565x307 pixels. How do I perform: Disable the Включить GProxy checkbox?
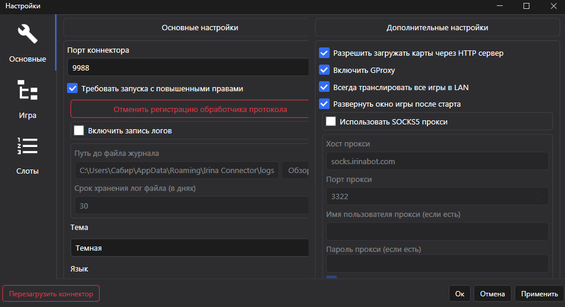coord(324,70)
